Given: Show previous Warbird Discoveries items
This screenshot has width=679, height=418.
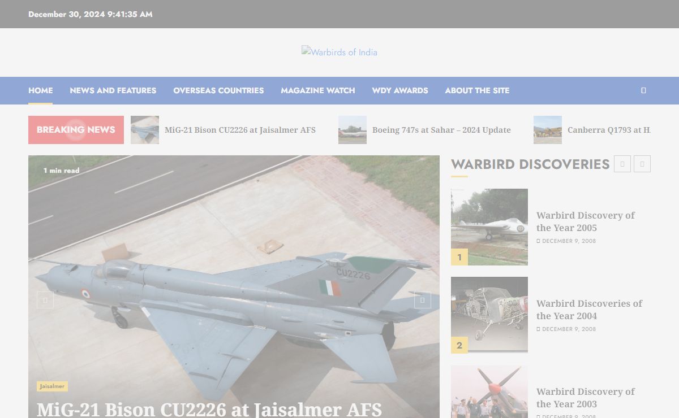Looking at the screenshot, I should coord(622,164).
